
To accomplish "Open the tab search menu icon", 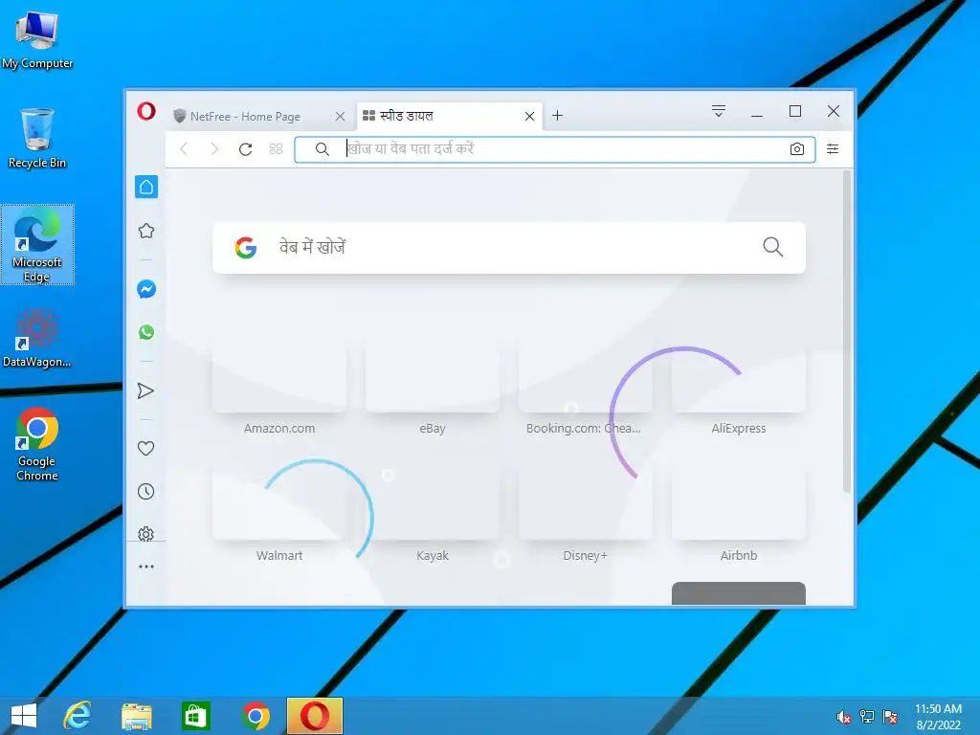I will pyautogui.click(x=719, y=111).
